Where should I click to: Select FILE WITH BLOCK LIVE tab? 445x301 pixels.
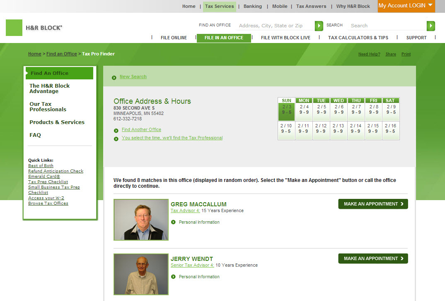click(x=285, y=38)
